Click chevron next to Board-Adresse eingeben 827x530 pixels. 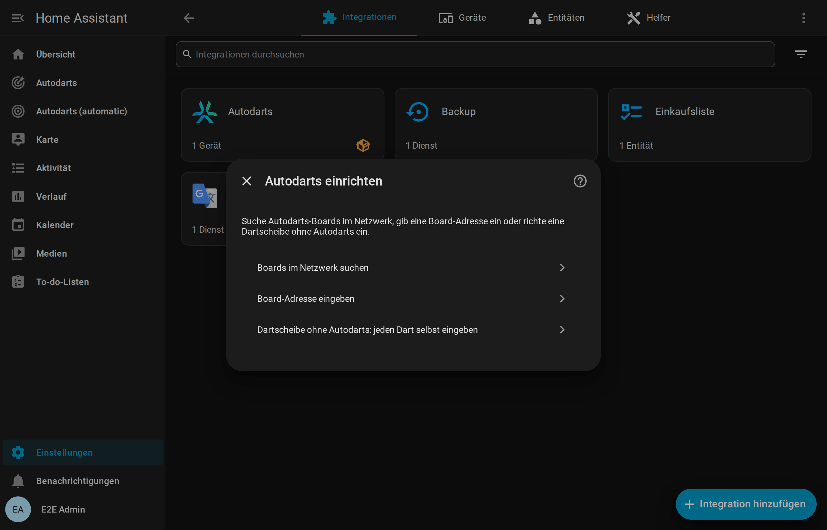(x=562, y=299)
